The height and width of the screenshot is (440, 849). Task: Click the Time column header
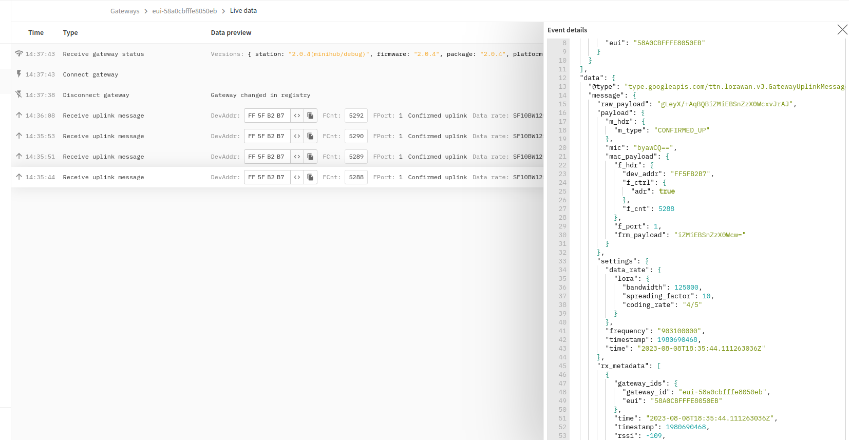(x=36, y=32)
